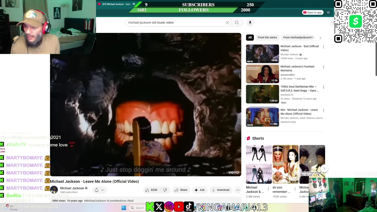Click the title '1950s Soul Gentleman Mix'
This screenshot has height=212, width=377.
[299, 89]
